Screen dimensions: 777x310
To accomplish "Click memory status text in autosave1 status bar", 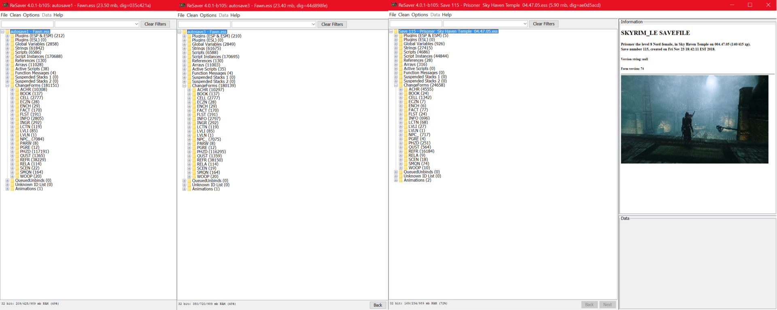I will click(30, 304).
